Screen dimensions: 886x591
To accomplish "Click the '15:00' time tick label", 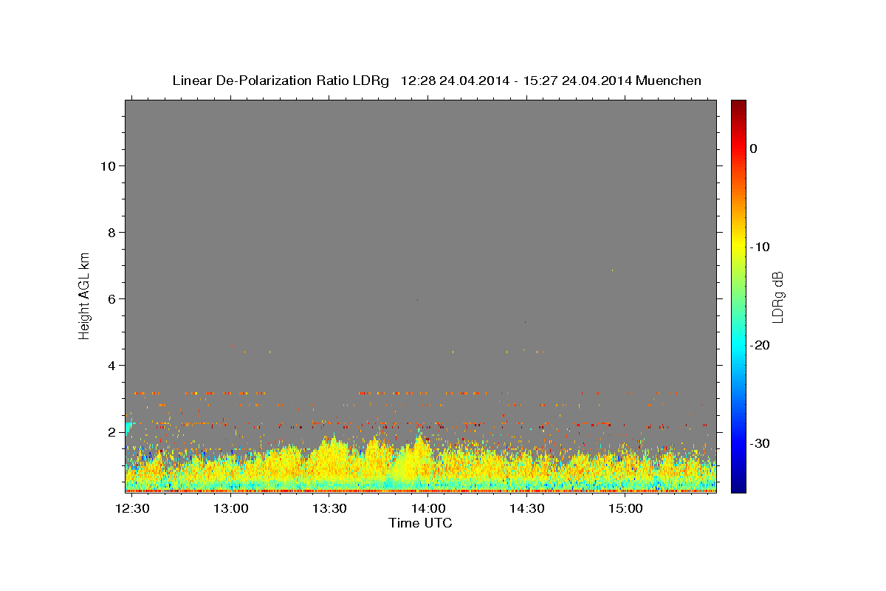I will tap(626, 509).
